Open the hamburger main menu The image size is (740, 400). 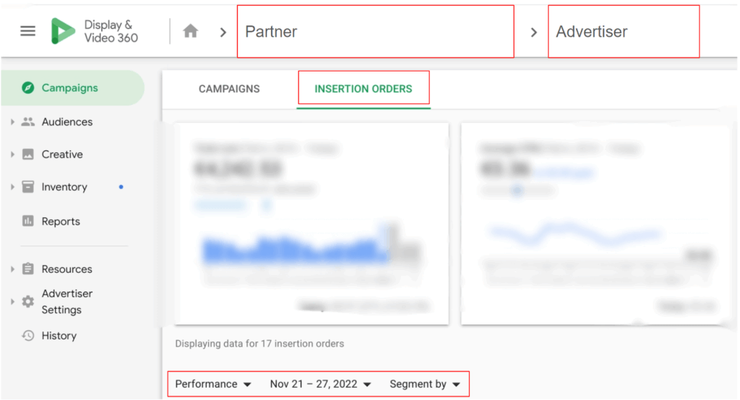(x=28, y=31)
